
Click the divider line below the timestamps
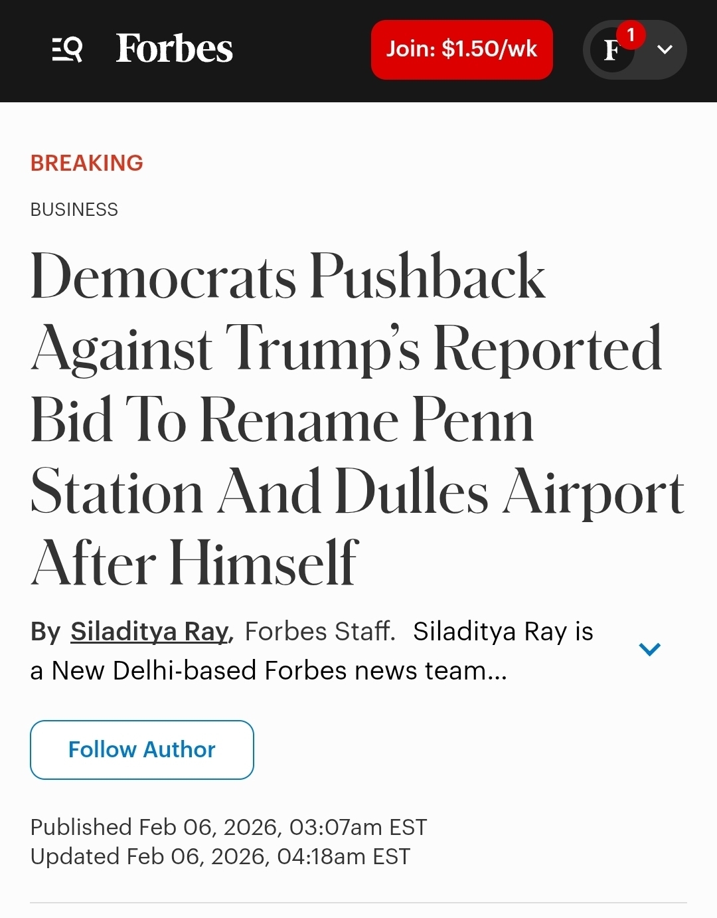click(358, 903)
